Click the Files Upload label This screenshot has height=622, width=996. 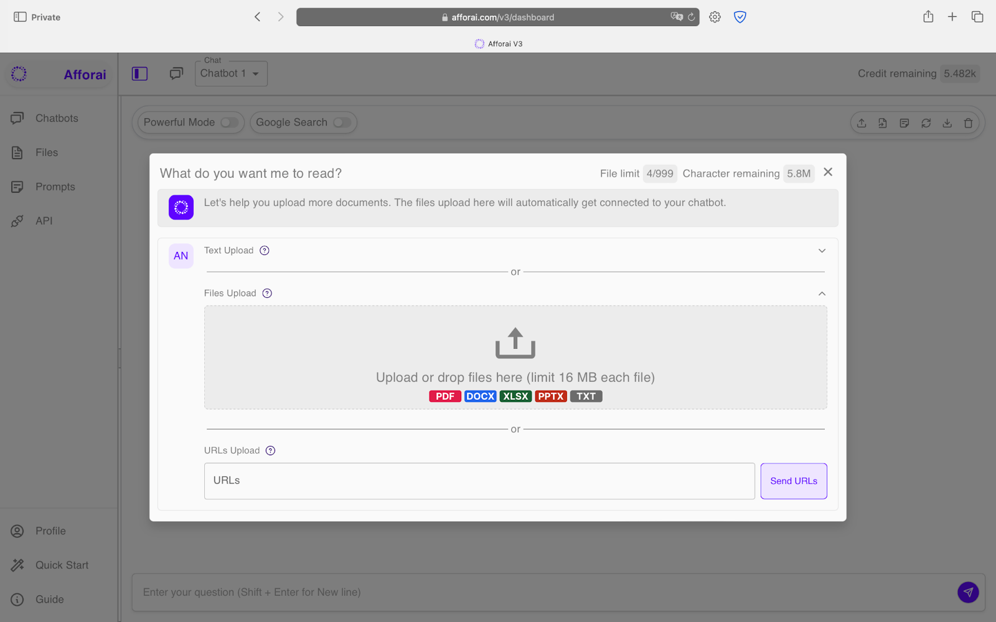[x=230, y=294]
